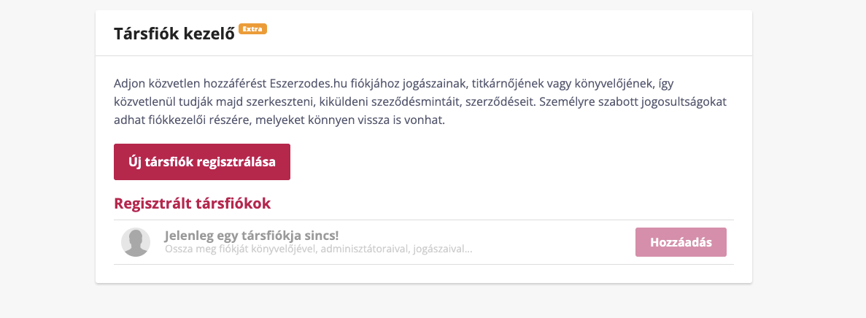Screen dimensions: 866x318
Task: Click the gray avatar placeholder icon
Action: (x=136, y=242)
